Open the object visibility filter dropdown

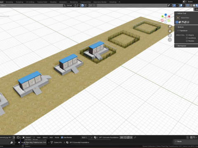click(x=170, y=5)
